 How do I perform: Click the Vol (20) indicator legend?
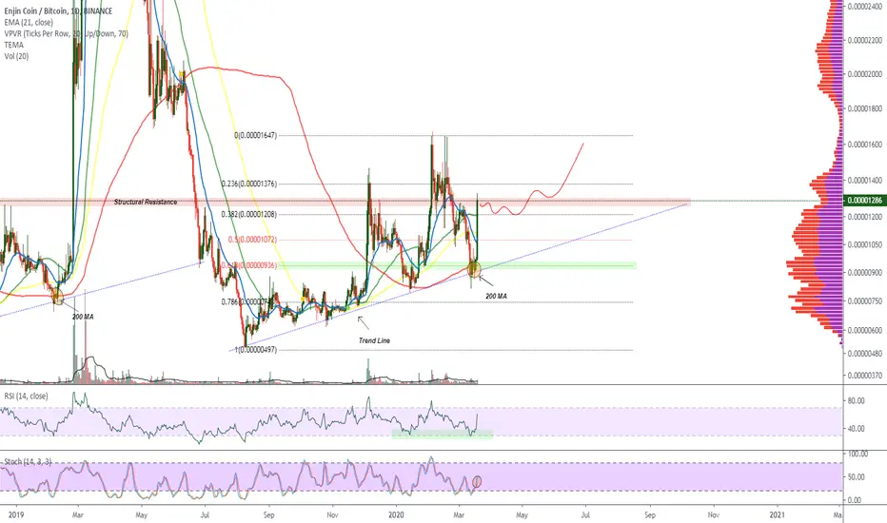coord(16,56)
